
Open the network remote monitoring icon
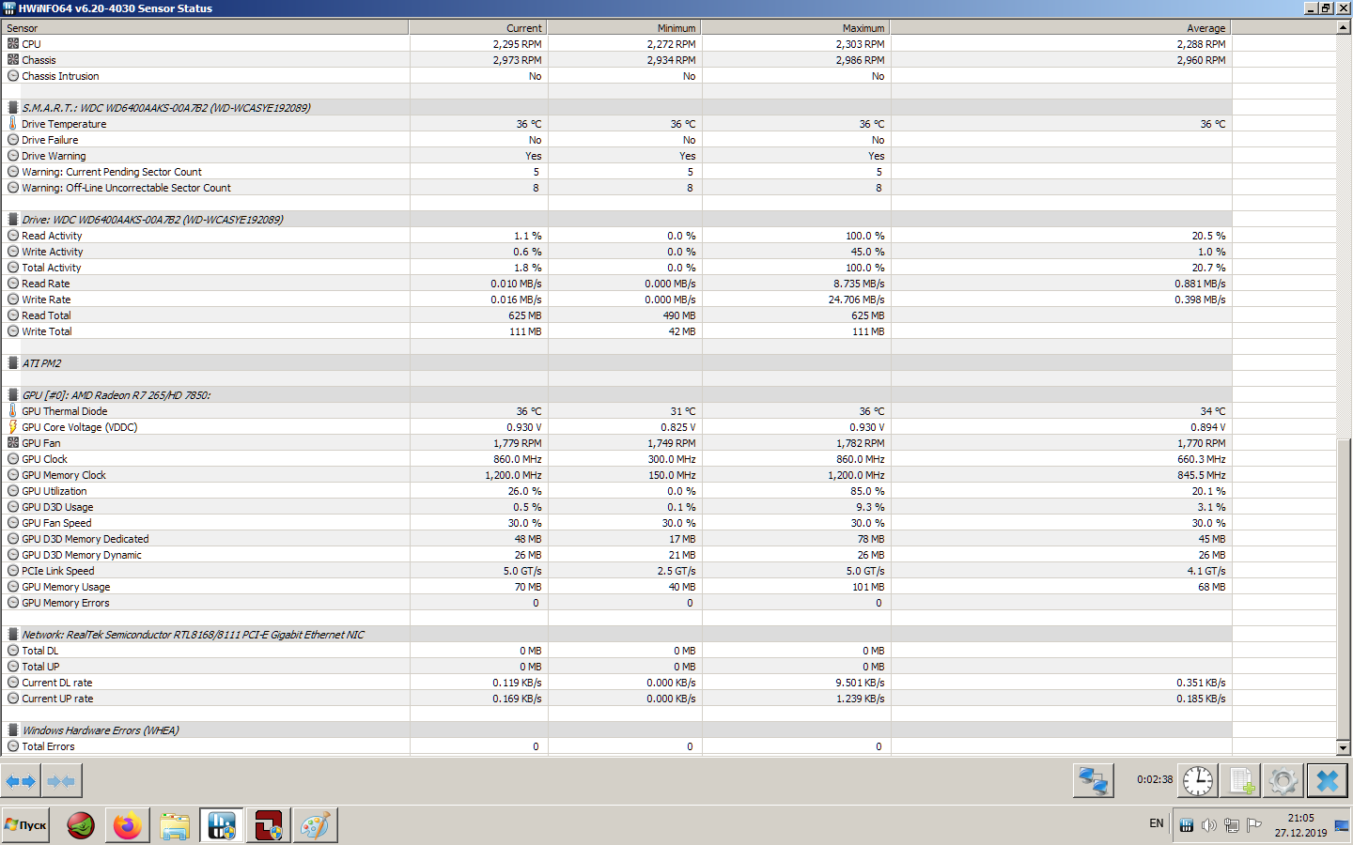click(1094, 780)
